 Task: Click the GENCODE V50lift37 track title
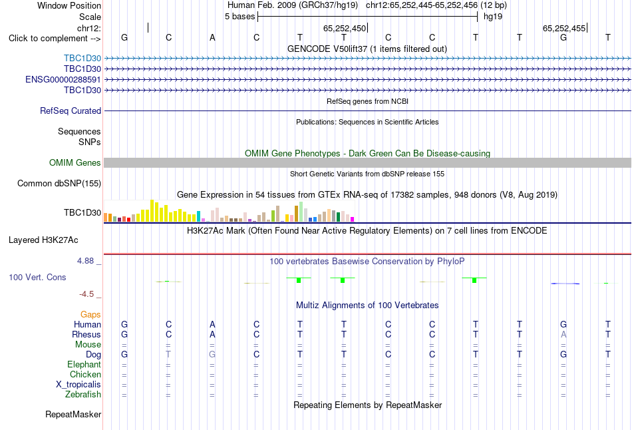(367, 49)
